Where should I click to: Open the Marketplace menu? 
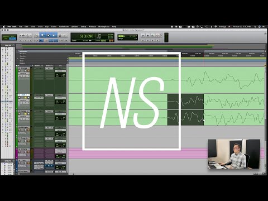[104, 27]
